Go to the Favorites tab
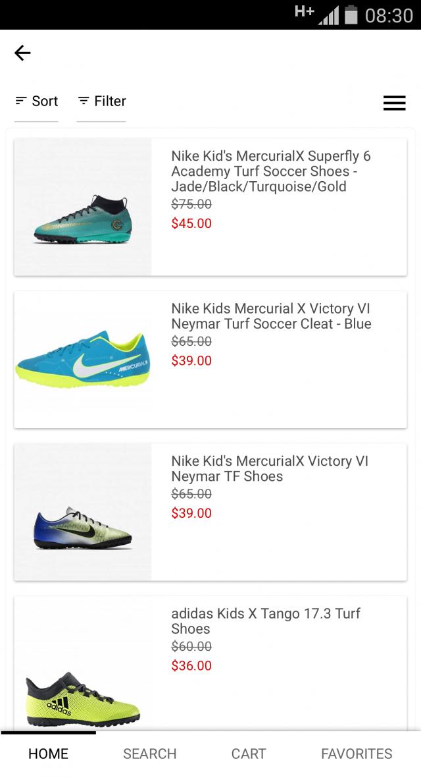Viewport: 421px width, 778px height. click(357, 754)
